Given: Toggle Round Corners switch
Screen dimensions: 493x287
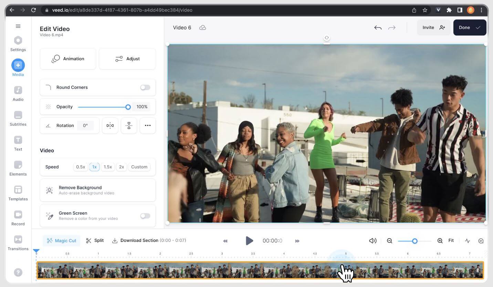Looking at the screenshot, I should tap(145, 87).
